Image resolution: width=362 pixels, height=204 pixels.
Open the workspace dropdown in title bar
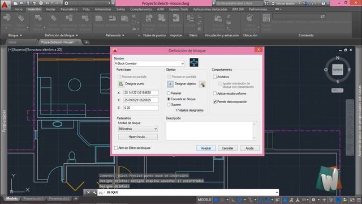109,3
